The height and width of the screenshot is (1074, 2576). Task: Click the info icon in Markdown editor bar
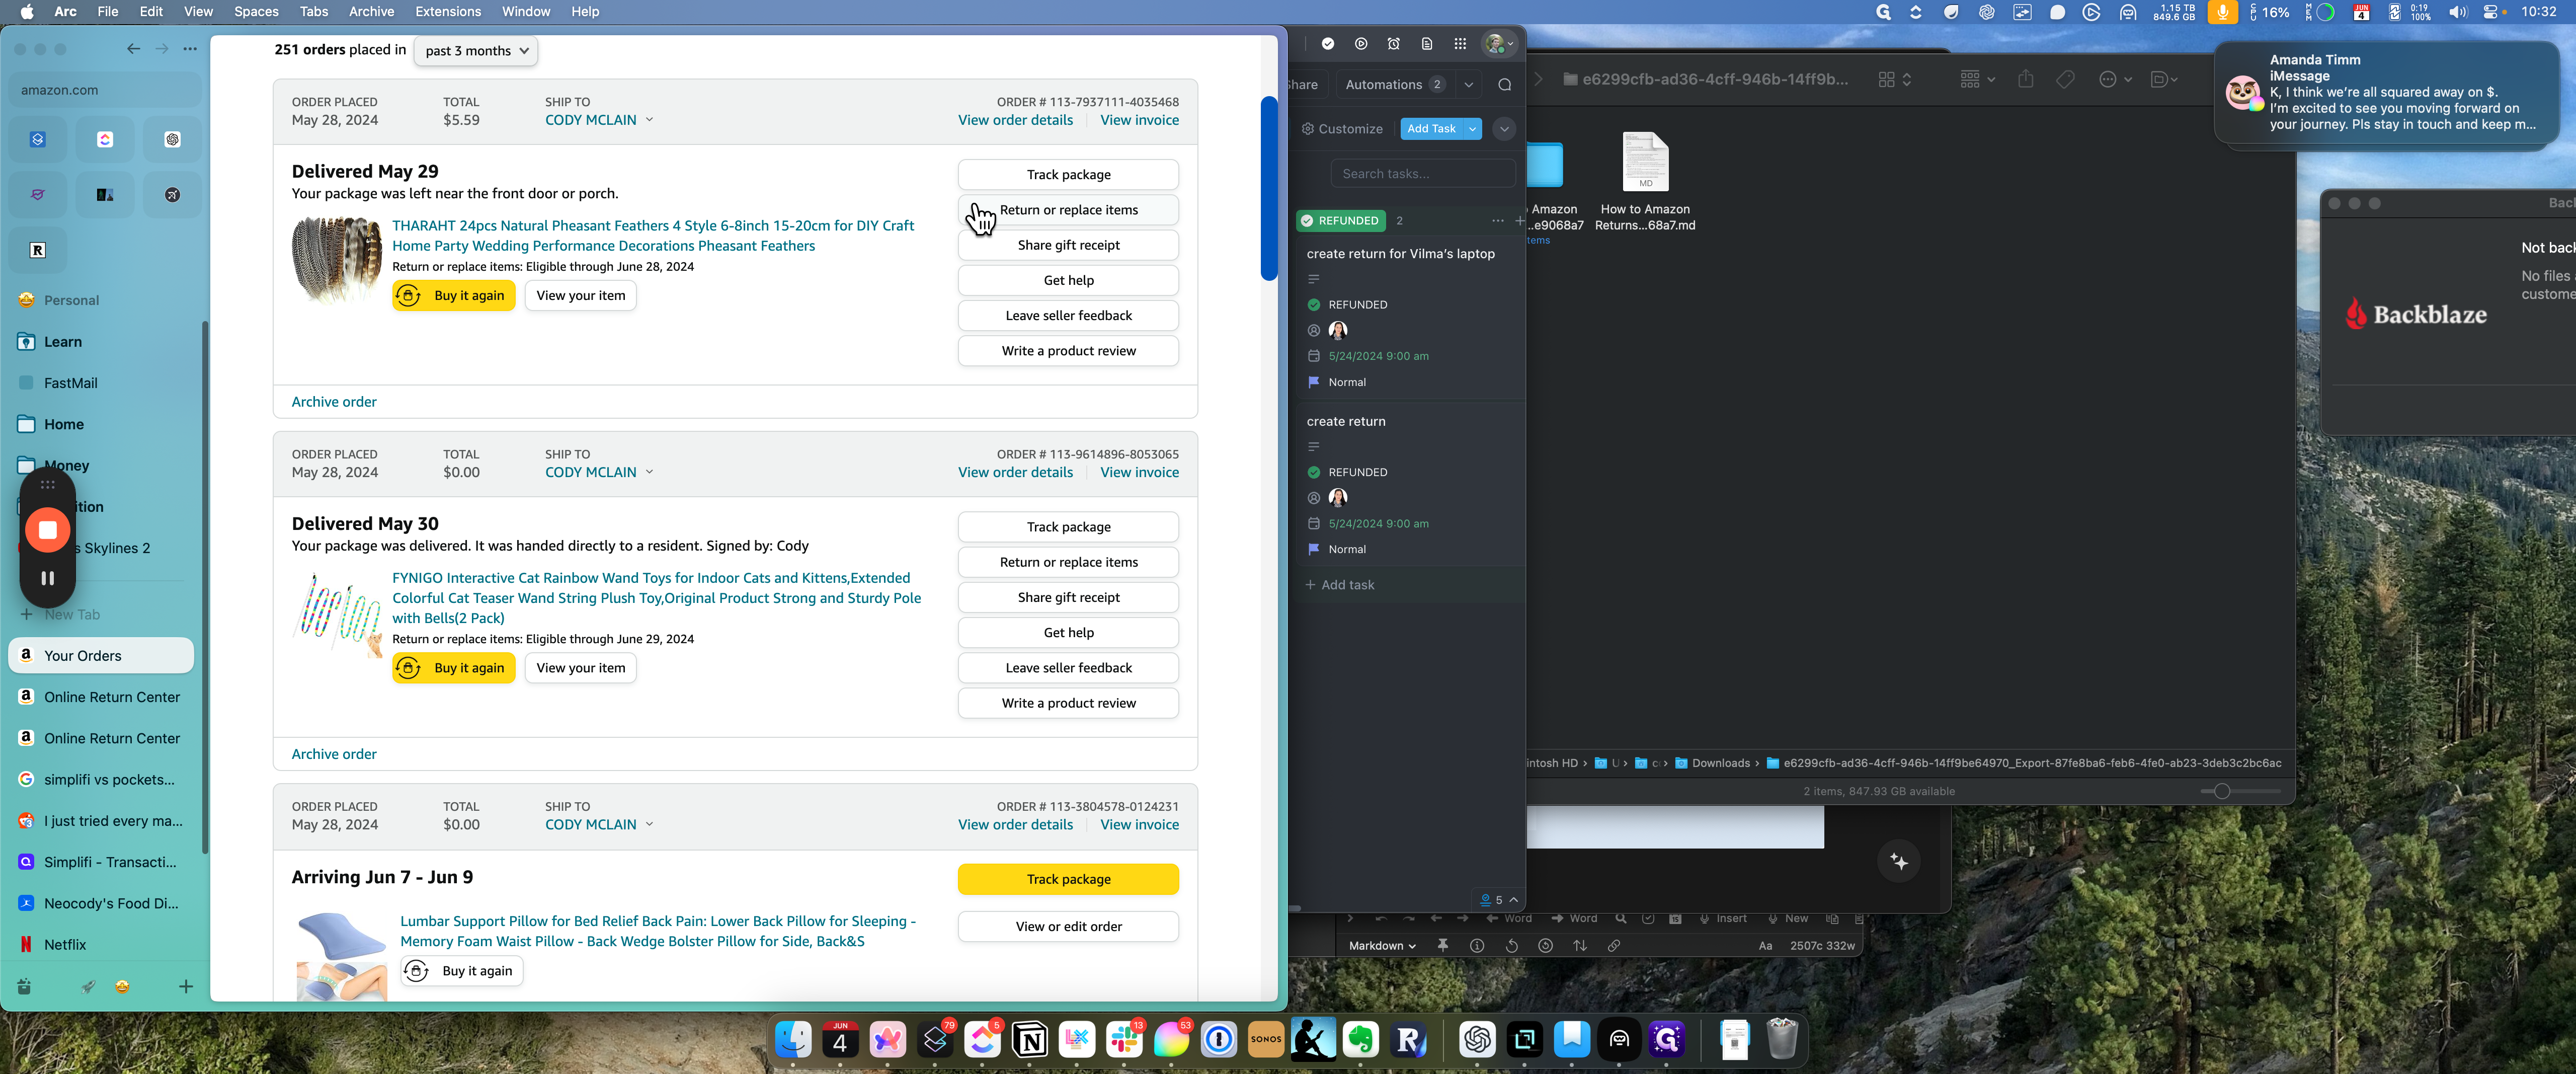1476,946
